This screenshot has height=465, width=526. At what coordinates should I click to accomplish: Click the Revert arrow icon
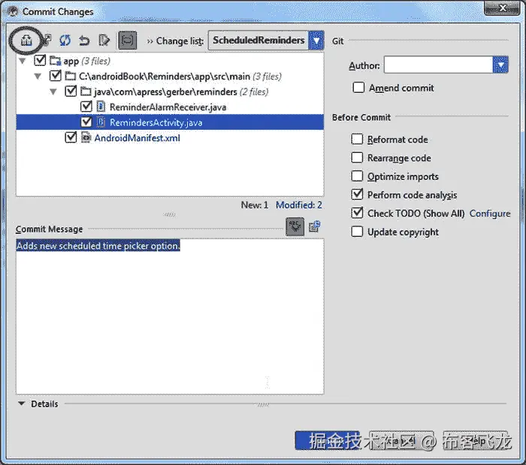pos(84,40)
